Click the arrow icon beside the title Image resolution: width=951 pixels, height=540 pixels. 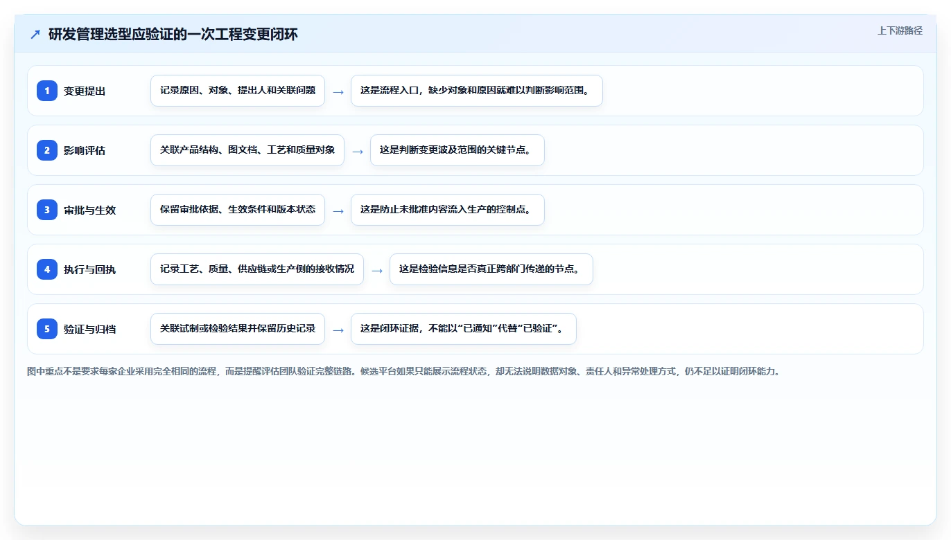35,35
